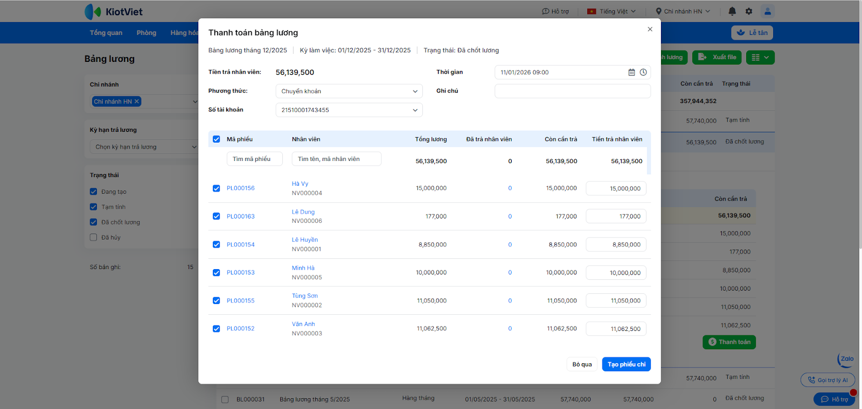Close the Thanh toán bảng lương dialog

coord(650,30)
